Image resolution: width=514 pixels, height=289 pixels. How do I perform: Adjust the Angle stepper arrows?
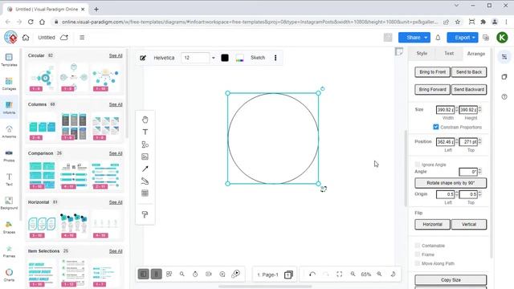(x=479, y=171)
